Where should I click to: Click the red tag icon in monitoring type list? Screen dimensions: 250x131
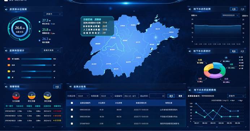(9, 59)
